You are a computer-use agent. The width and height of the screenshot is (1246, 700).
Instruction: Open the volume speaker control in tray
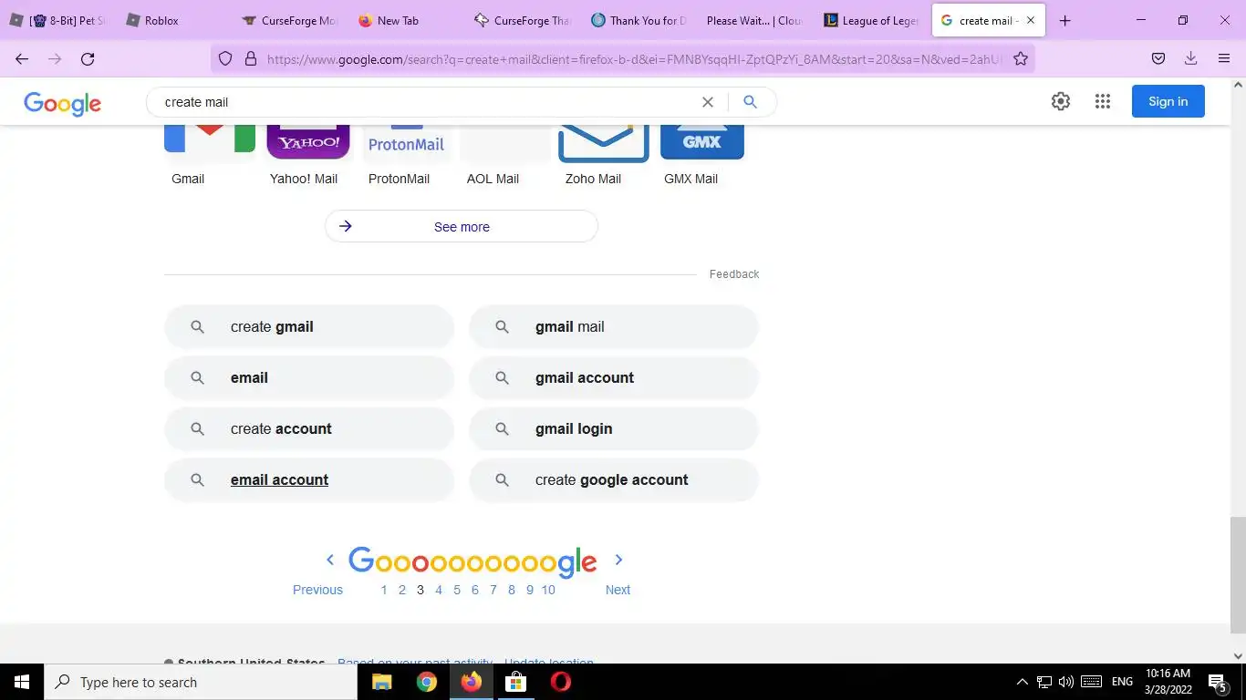tap(1065, 682)
